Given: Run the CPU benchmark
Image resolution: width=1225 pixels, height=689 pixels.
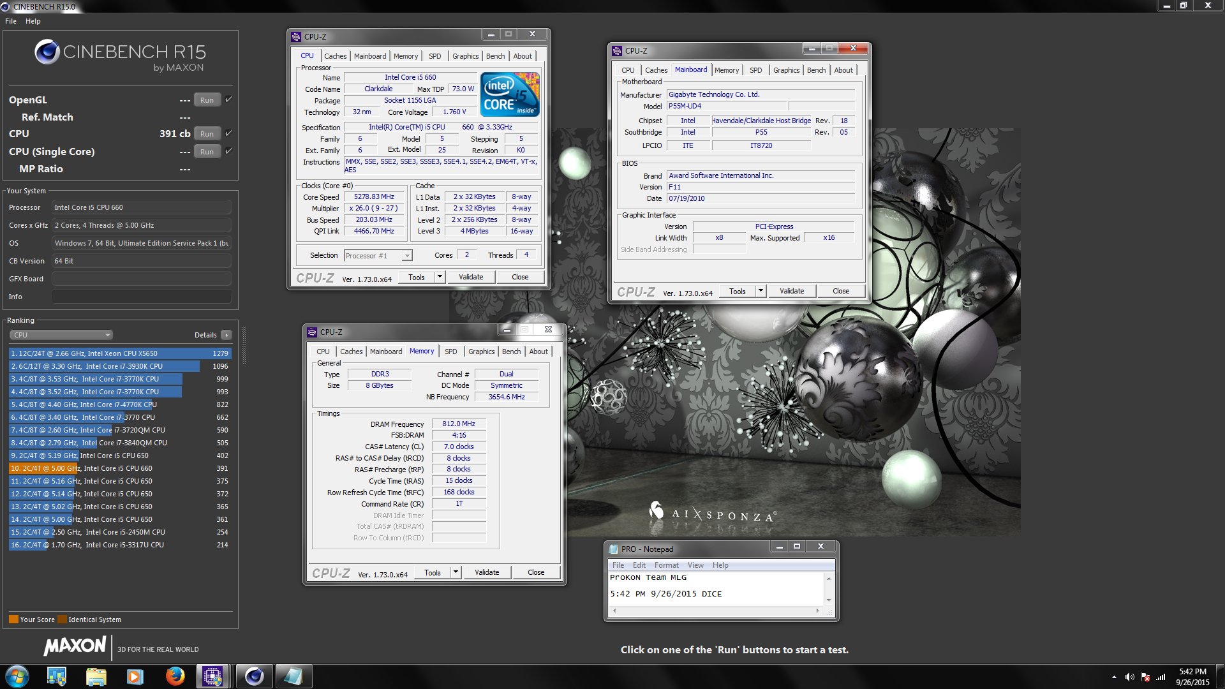Looking at the screenshot, I should [207, 133].
